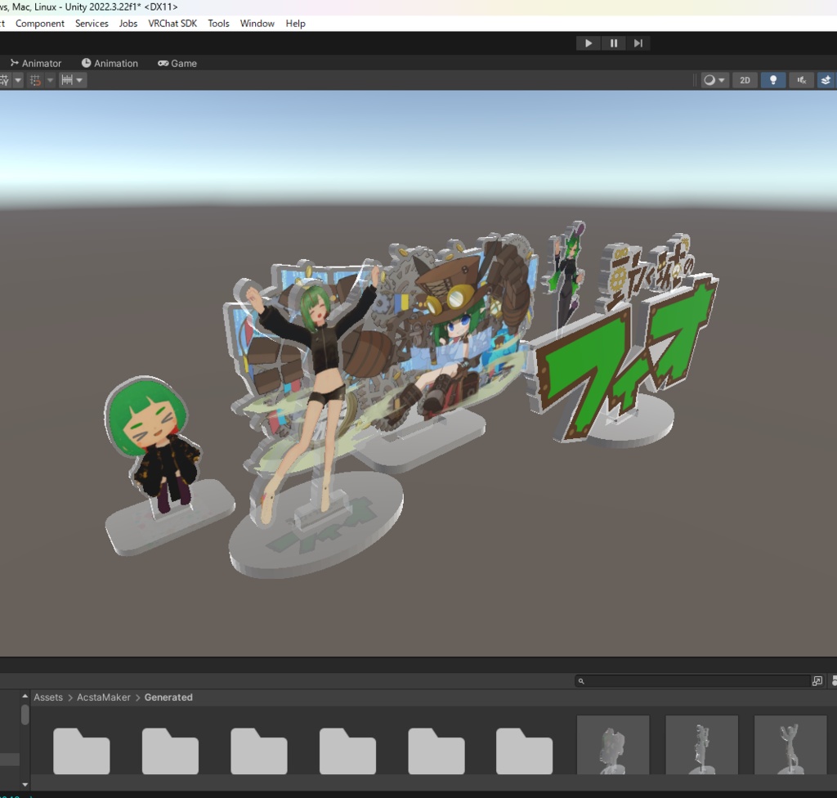Image resolution: width=837 pixels, height=798 pixels.
Task: Open the Window menu
Action: (257, 24)
